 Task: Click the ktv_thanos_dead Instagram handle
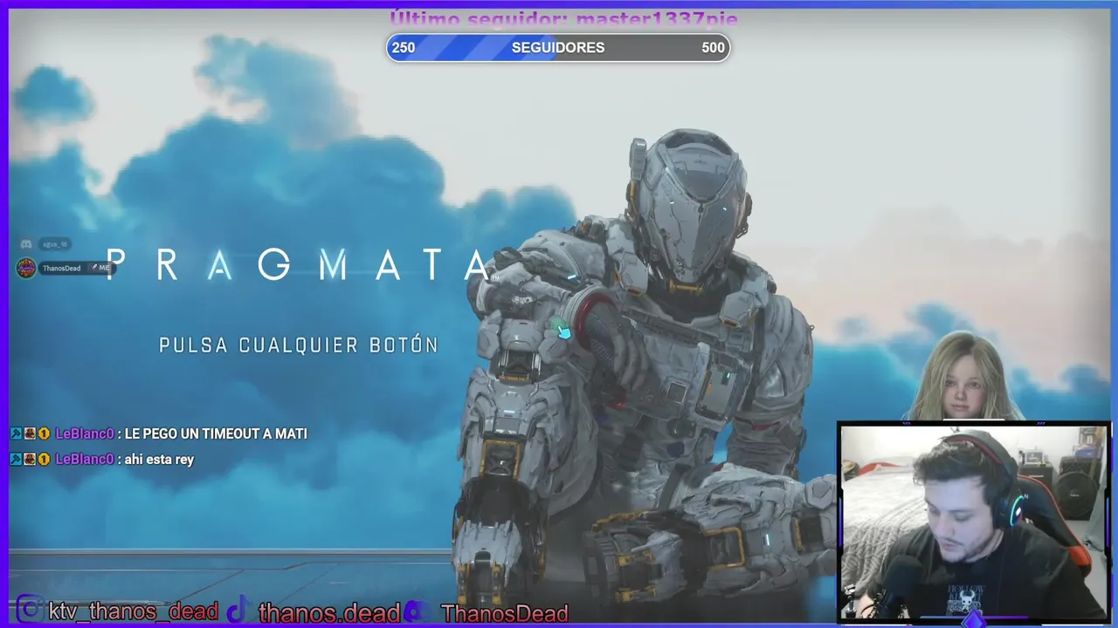[x=133, y=611]
